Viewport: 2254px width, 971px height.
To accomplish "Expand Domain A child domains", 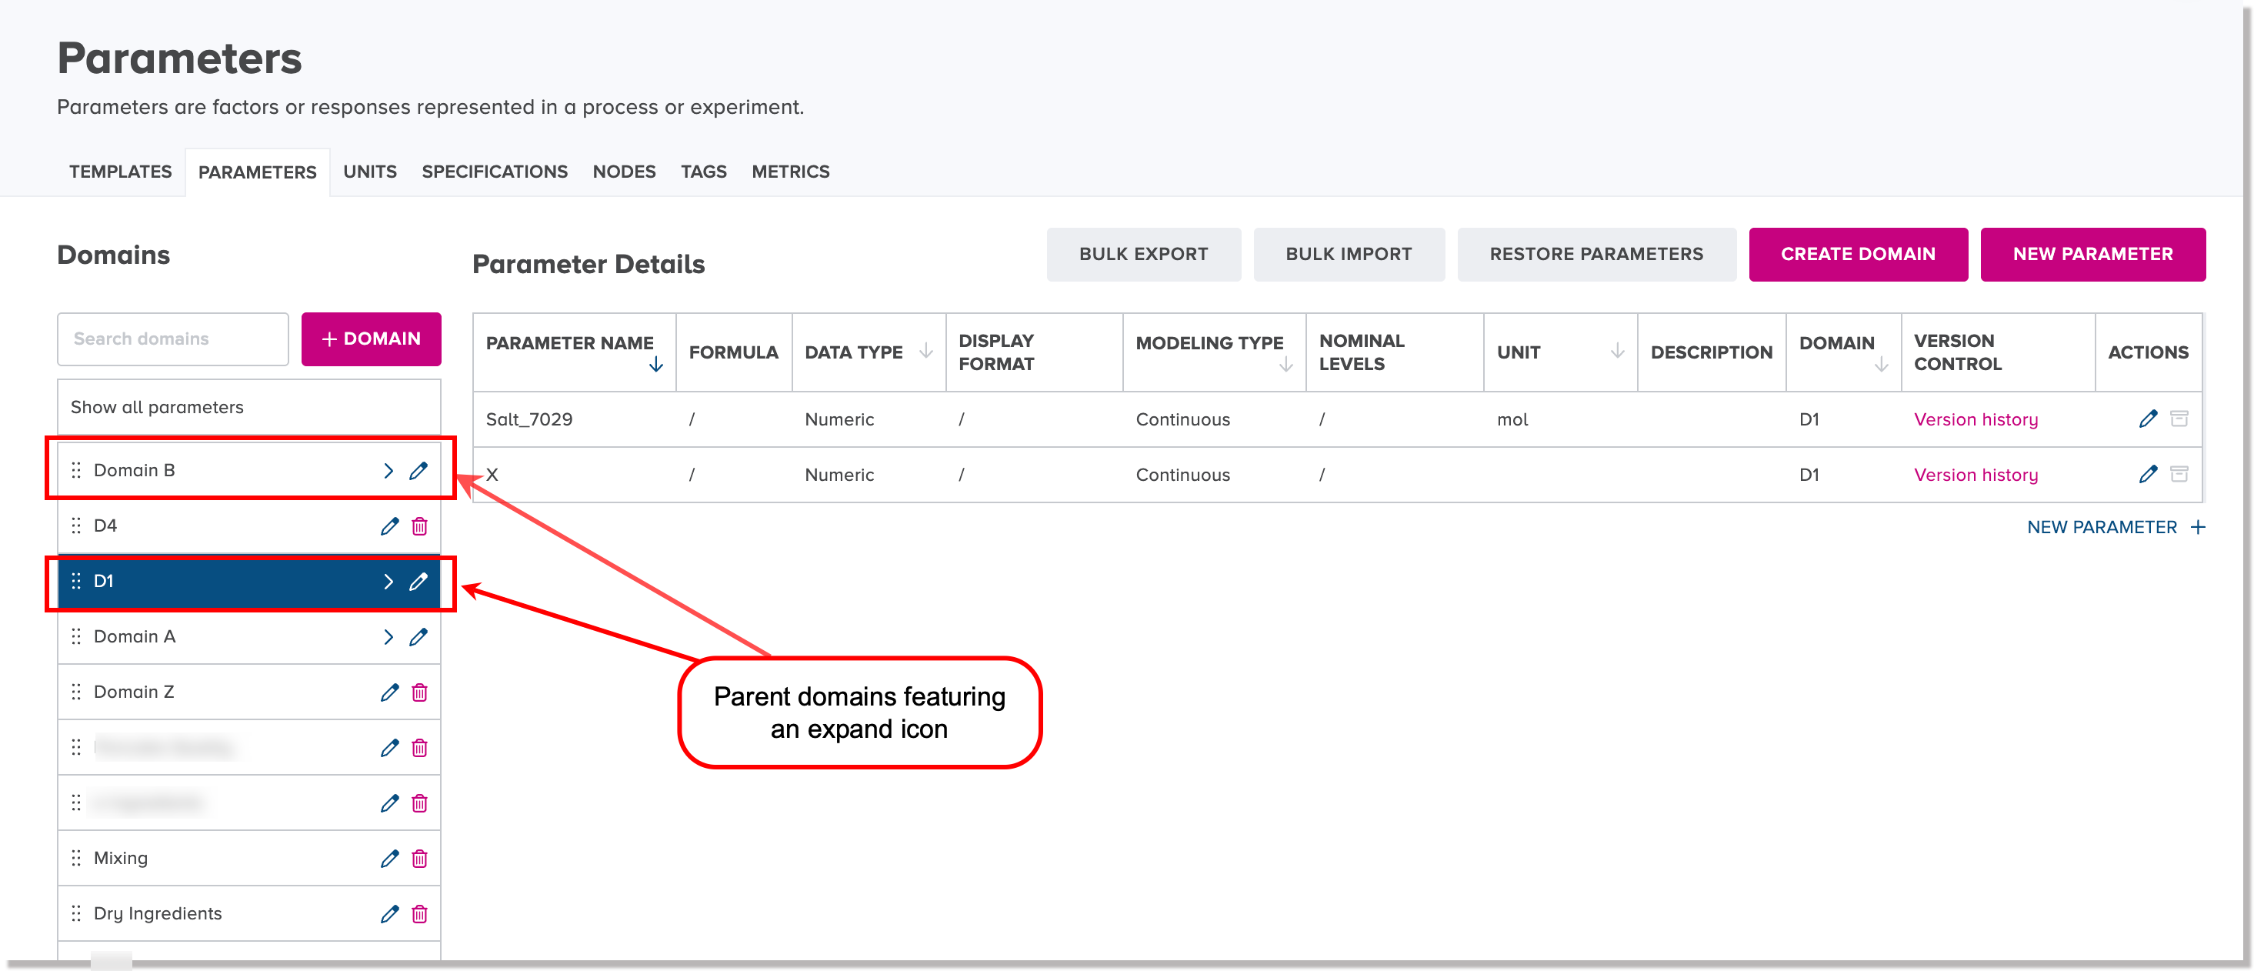I will pos(388,637).
